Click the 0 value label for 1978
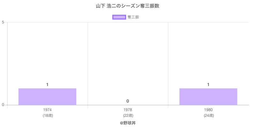This screenshot has width=255, height=127. (127, 101)
